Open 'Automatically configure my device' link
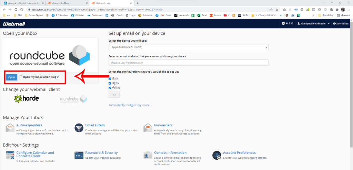Viewport: 353px width, 170px height. pyautogui.click(x=129, y=105)
